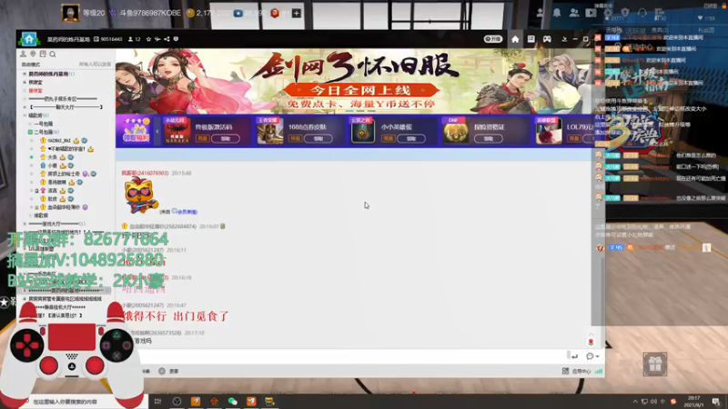Search channel members with magnifier icon
Screen dimensions: 728x409
[53, 55]
